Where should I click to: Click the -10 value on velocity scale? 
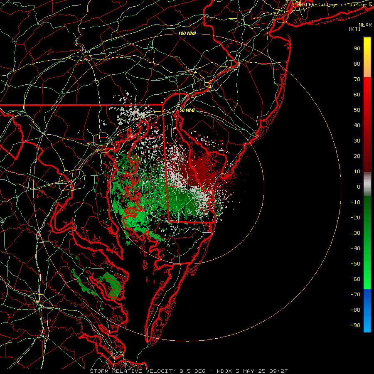(x=355, y=202)
